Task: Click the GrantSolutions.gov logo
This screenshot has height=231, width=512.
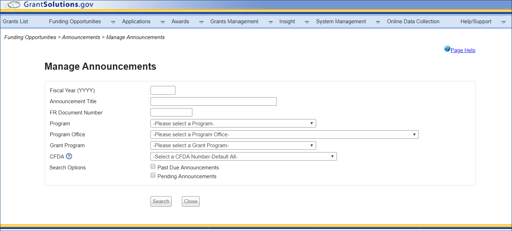Action: (x=49, y=5)
